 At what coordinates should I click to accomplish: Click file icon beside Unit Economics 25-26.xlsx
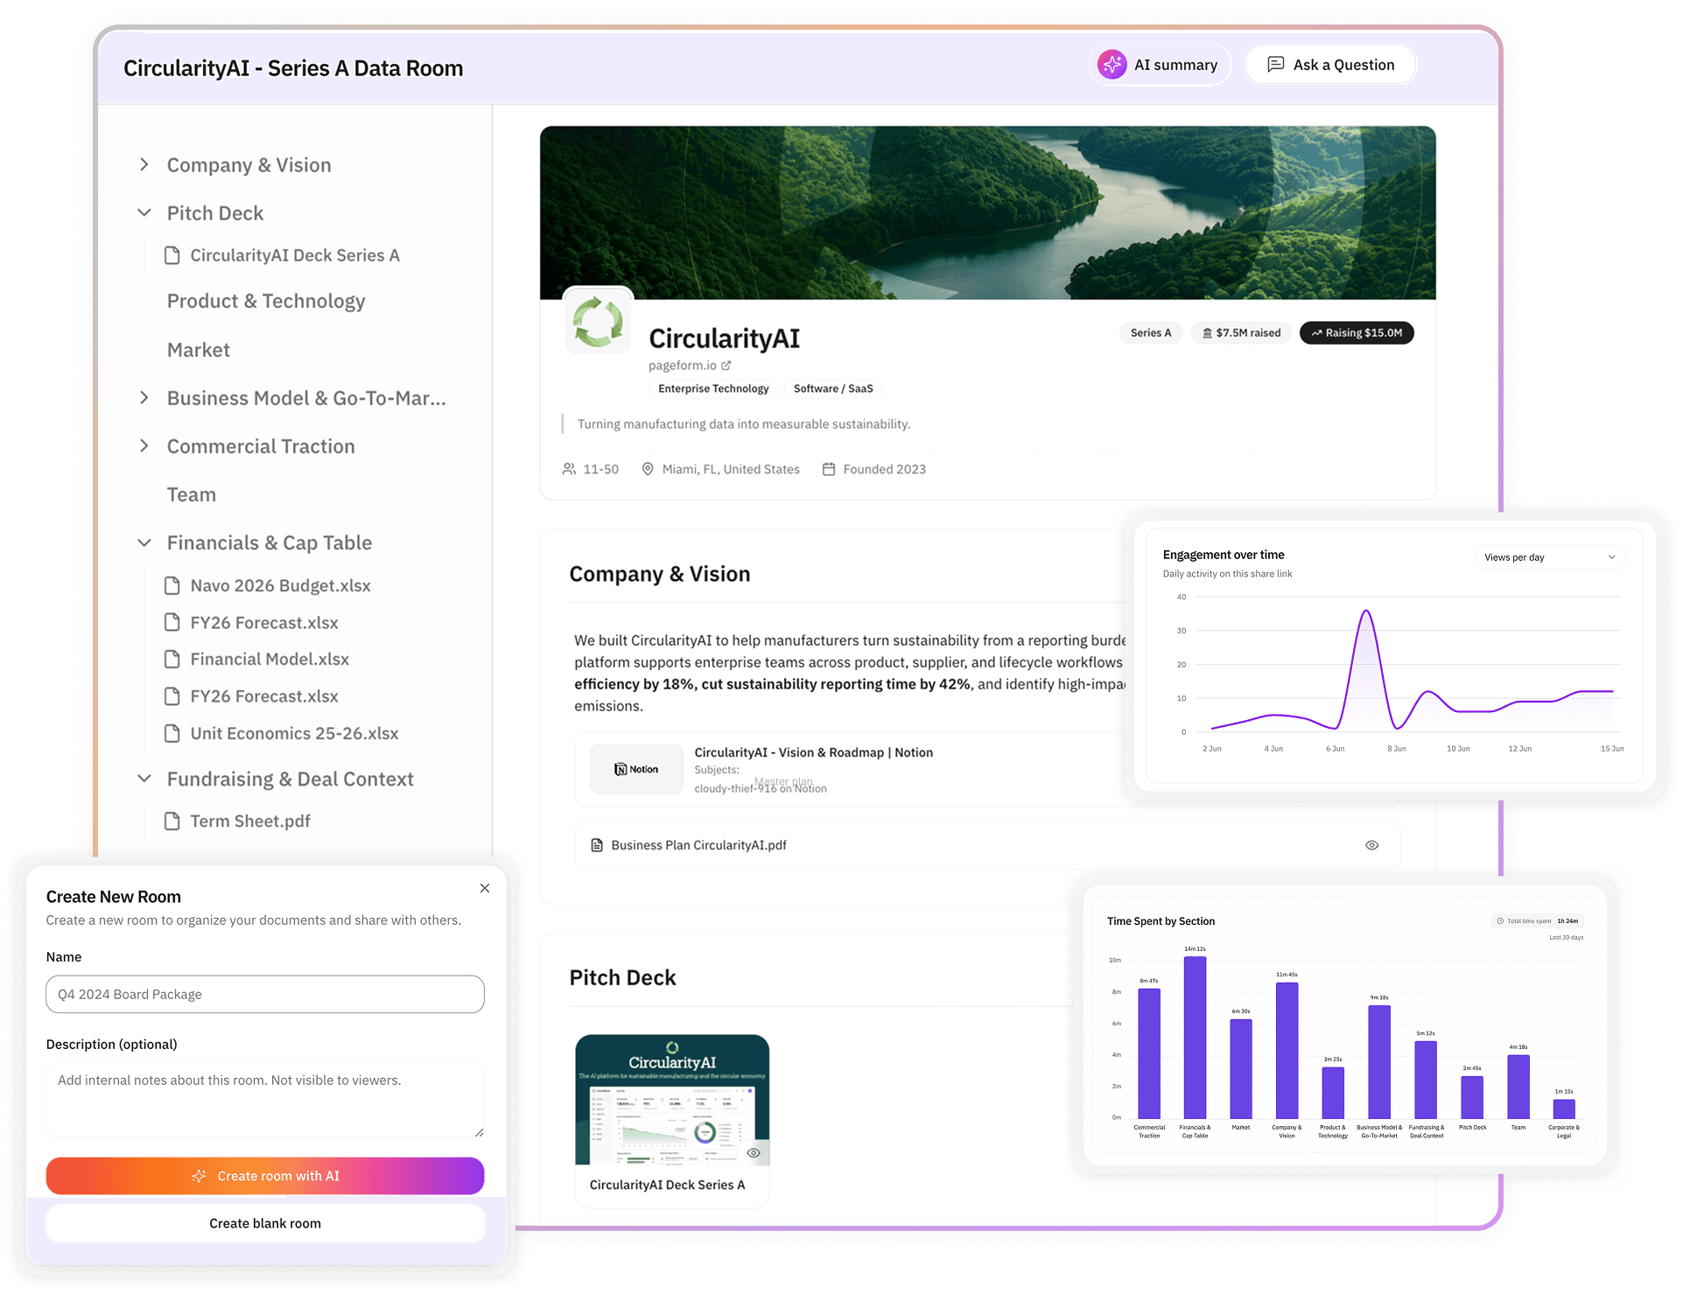point(172,733)
